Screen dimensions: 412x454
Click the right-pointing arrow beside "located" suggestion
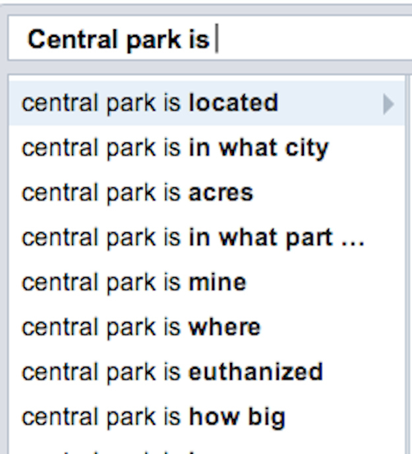[388, 104]
